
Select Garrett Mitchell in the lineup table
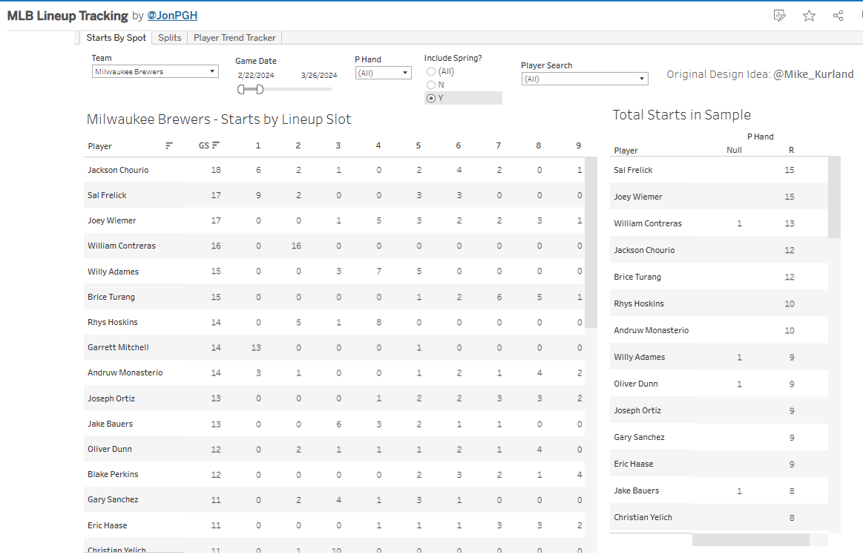click(118, 347)
